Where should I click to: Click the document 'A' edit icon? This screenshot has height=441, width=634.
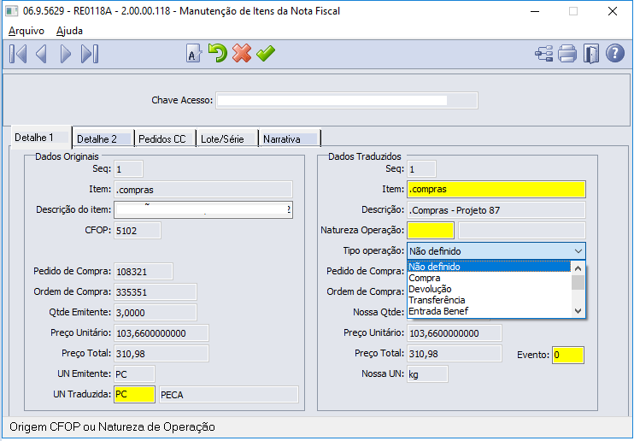[194, 53]
